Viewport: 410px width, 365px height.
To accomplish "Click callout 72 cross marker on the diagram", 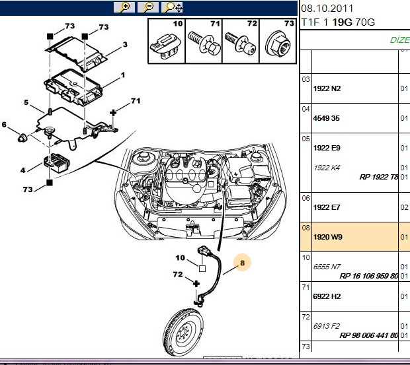I will tap(196, 284).
